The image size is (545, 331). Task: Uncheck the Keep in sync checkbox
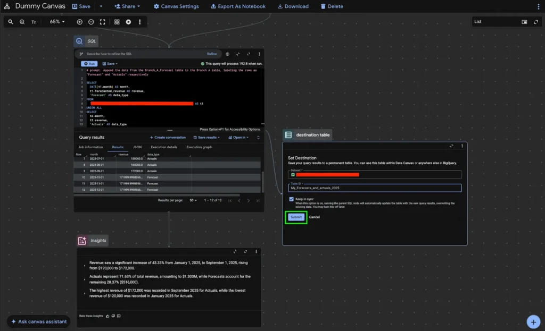pos(291,199)
